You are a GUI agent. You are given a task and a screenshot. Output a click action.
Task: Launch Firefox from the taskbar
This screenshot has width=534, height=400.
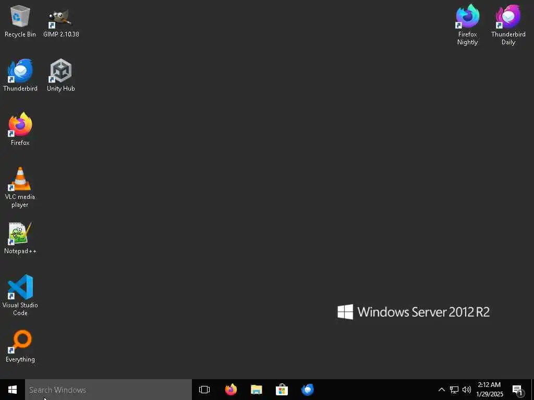pos(231,390)
